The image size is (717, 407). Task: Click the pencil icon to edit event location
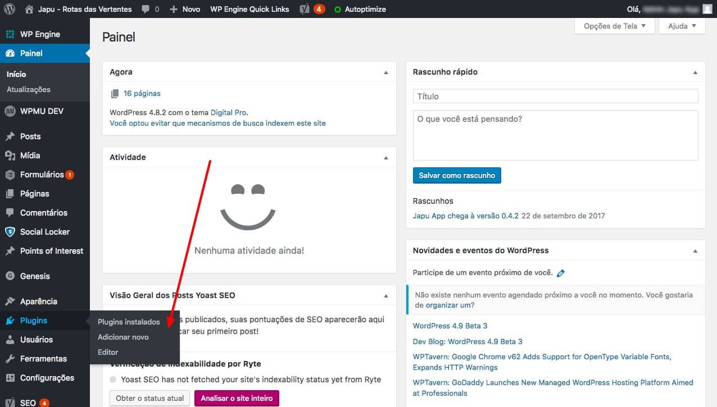click(x=560, y=273)
